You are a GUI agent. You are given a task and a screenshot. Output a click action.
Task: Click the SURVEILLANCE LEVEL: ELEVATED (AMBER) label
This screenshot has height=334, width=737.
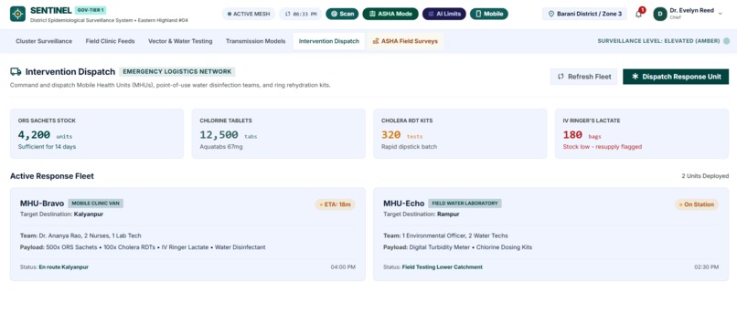pos(658,41)
